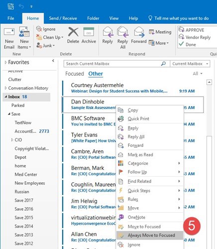Select the Clutter folder

pos(15,79)
